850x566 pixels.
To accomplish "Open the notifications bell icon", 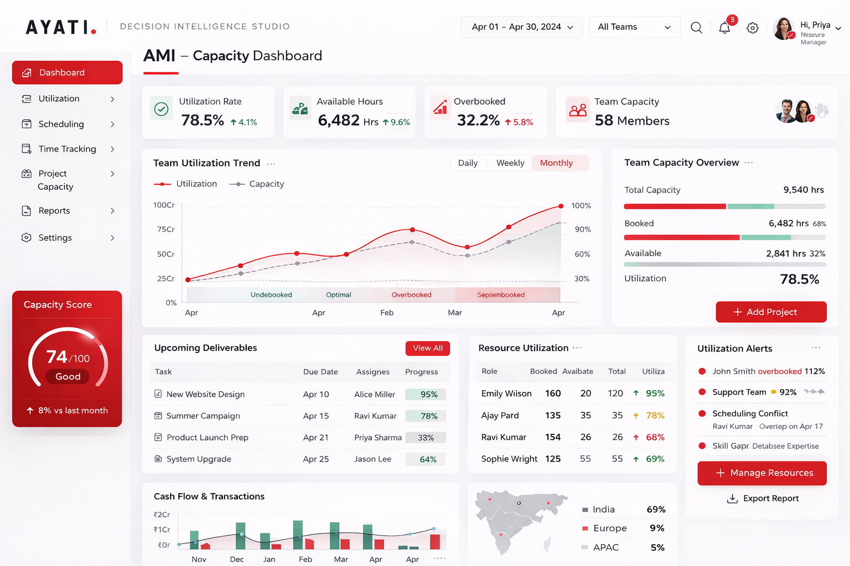I will click(x=724, y=28).
